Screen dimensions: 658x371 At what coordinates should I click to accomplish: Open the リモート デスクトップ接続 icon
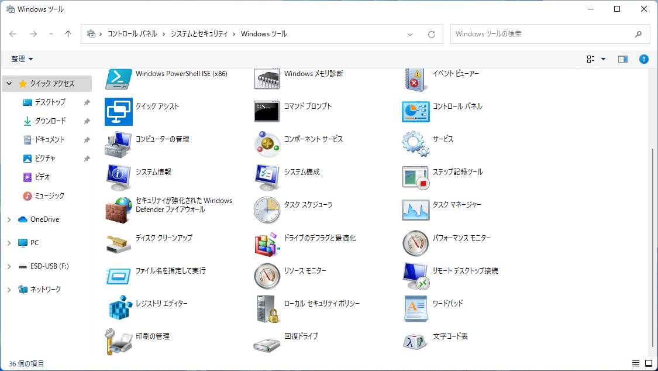tap(415, 276)
